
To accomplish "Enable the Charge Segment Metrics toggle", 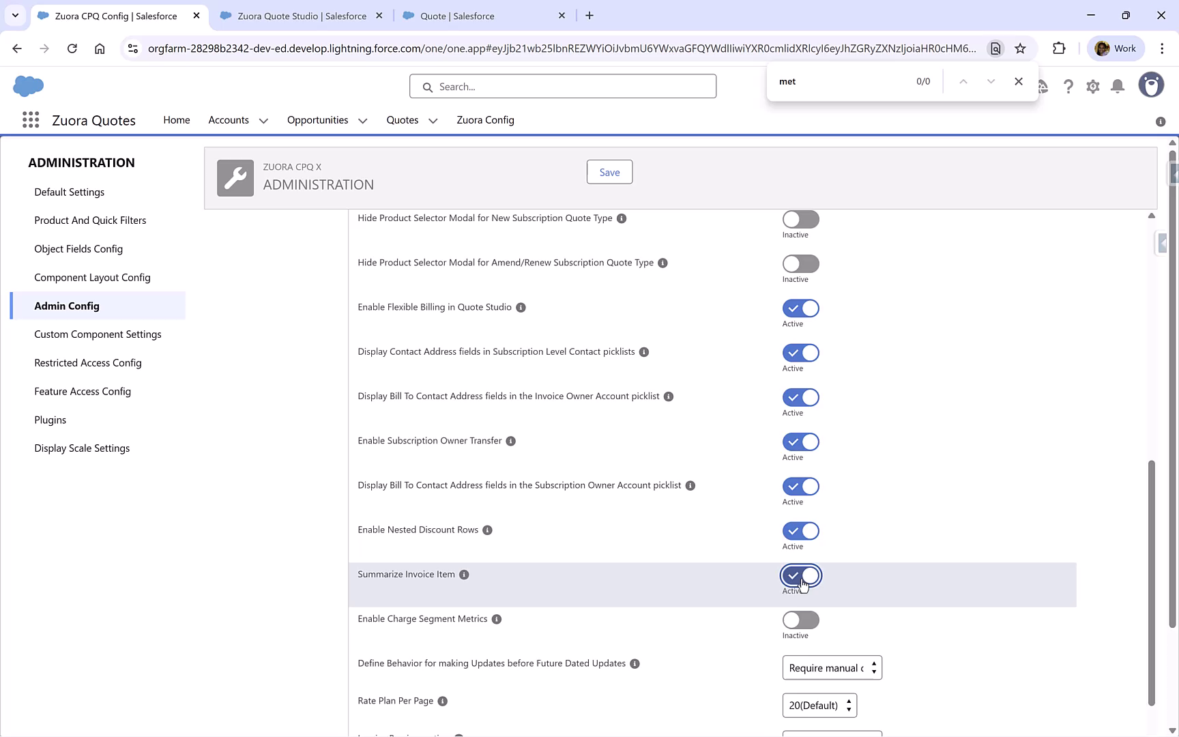I will point(800,620).
